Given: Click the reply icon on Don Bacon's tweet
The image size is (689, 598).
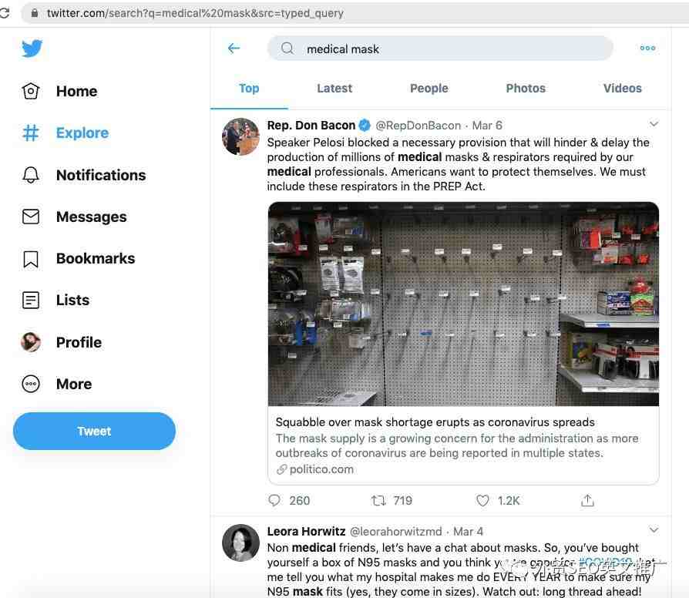Looking at the screenshot, I should coord(274,500).
